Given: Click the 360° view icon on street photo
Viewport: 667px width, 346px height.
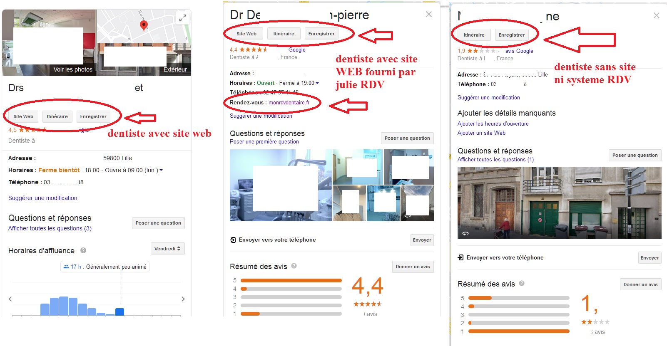Looking at the screenshot, I should point(465,233).
